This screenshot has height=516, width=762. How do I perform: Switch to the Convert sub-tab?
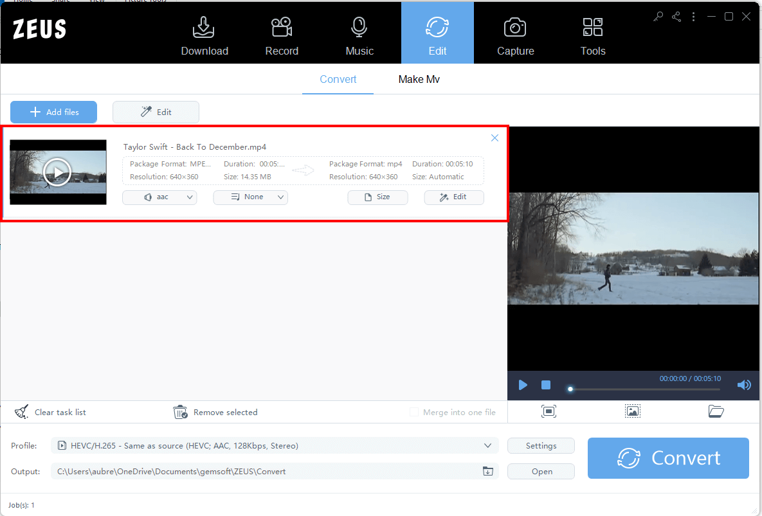pos(338,79)
